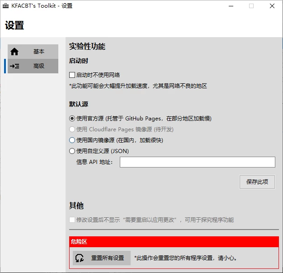Click the red 危险区 header bar

pos(174,242)
